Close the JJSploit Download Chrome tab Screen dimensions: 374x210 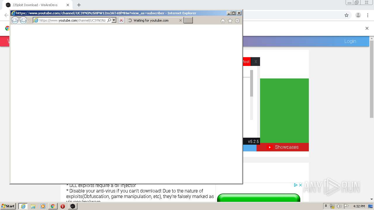[x=68, y=5]
